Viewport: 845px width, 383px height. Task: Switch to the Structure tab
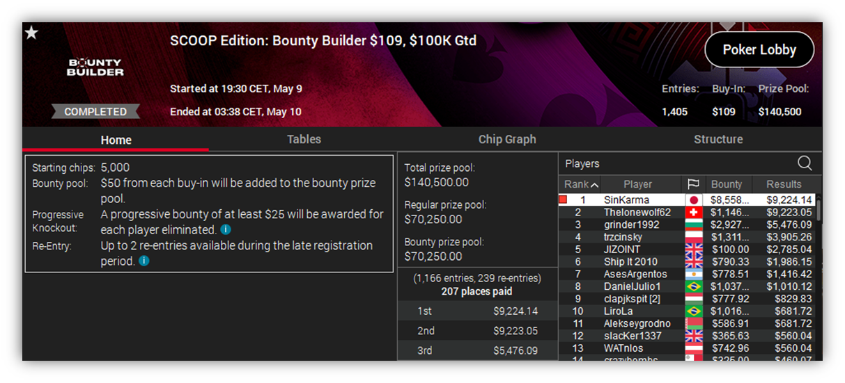[x=718, y=139]
